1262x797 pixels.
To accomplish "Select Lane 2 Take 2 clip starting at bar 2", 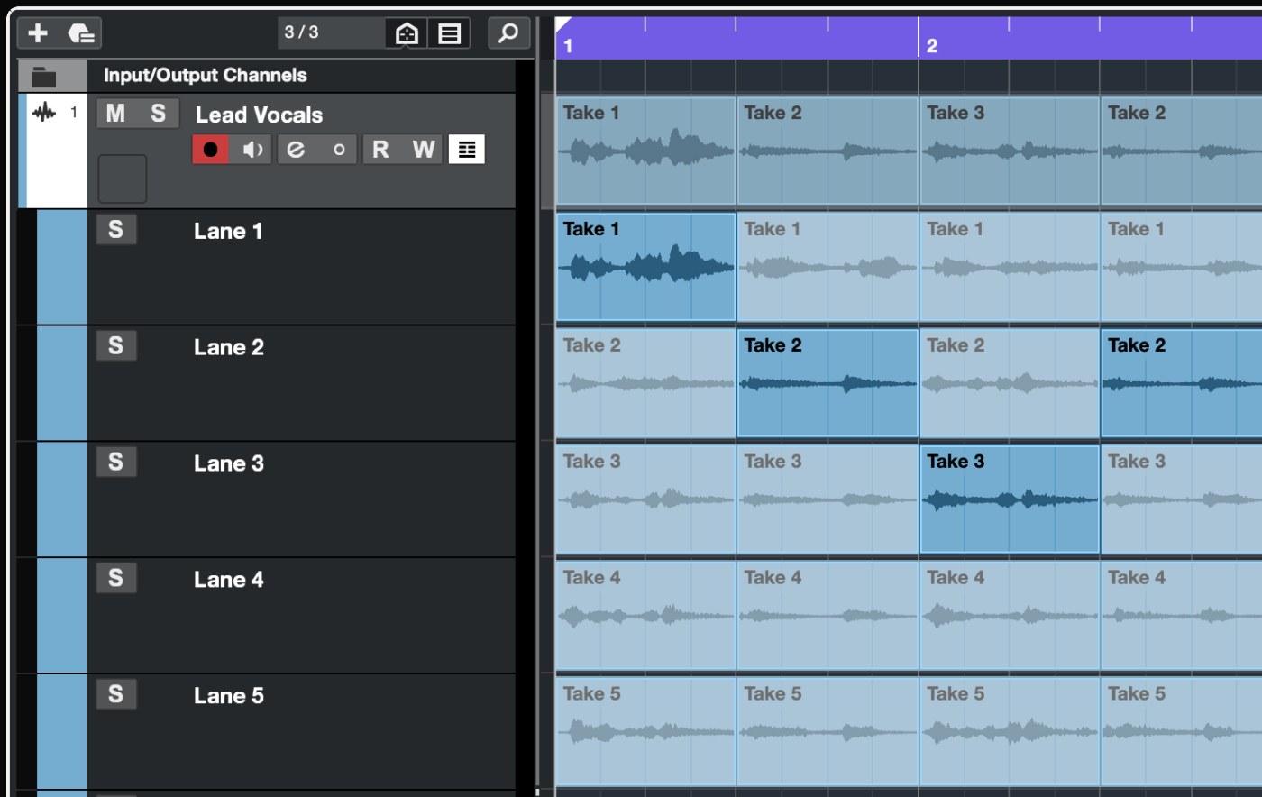I will coord(1010,383).
